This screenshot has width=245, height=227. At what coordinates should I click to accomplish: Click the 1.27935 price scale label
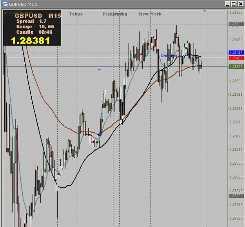[x=236, y=218]
